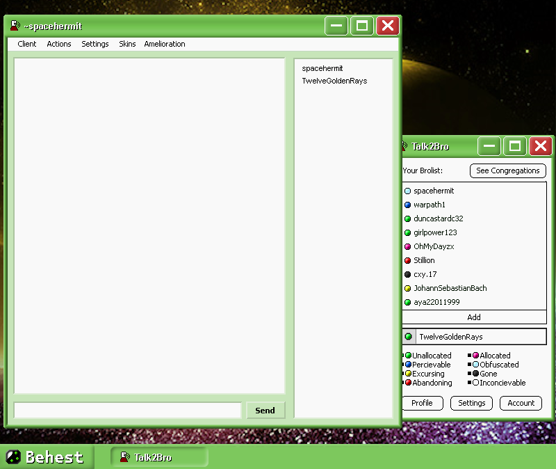Click the message input field
The width and height of the screenshot is (556, 469).
click(x=128, y=411)
